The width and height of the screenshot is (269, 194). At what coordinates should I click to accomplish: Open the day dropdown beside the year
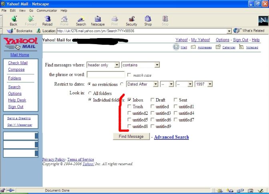click(x=184, y=84)
